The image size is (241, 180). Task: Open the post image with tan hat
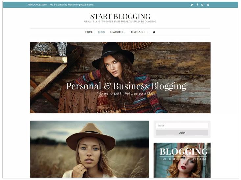point(89,149)
